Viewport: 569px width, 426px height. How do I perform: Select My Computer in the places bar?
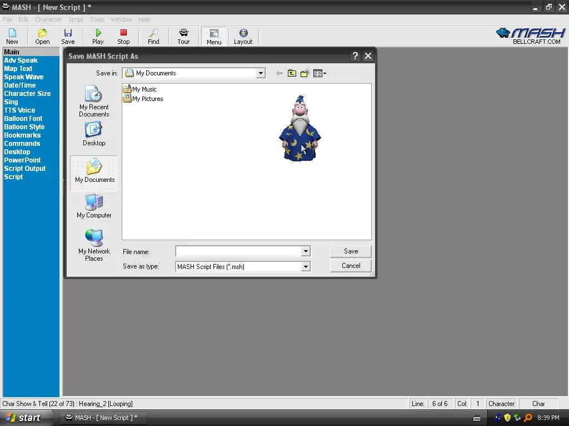(94, 206)
